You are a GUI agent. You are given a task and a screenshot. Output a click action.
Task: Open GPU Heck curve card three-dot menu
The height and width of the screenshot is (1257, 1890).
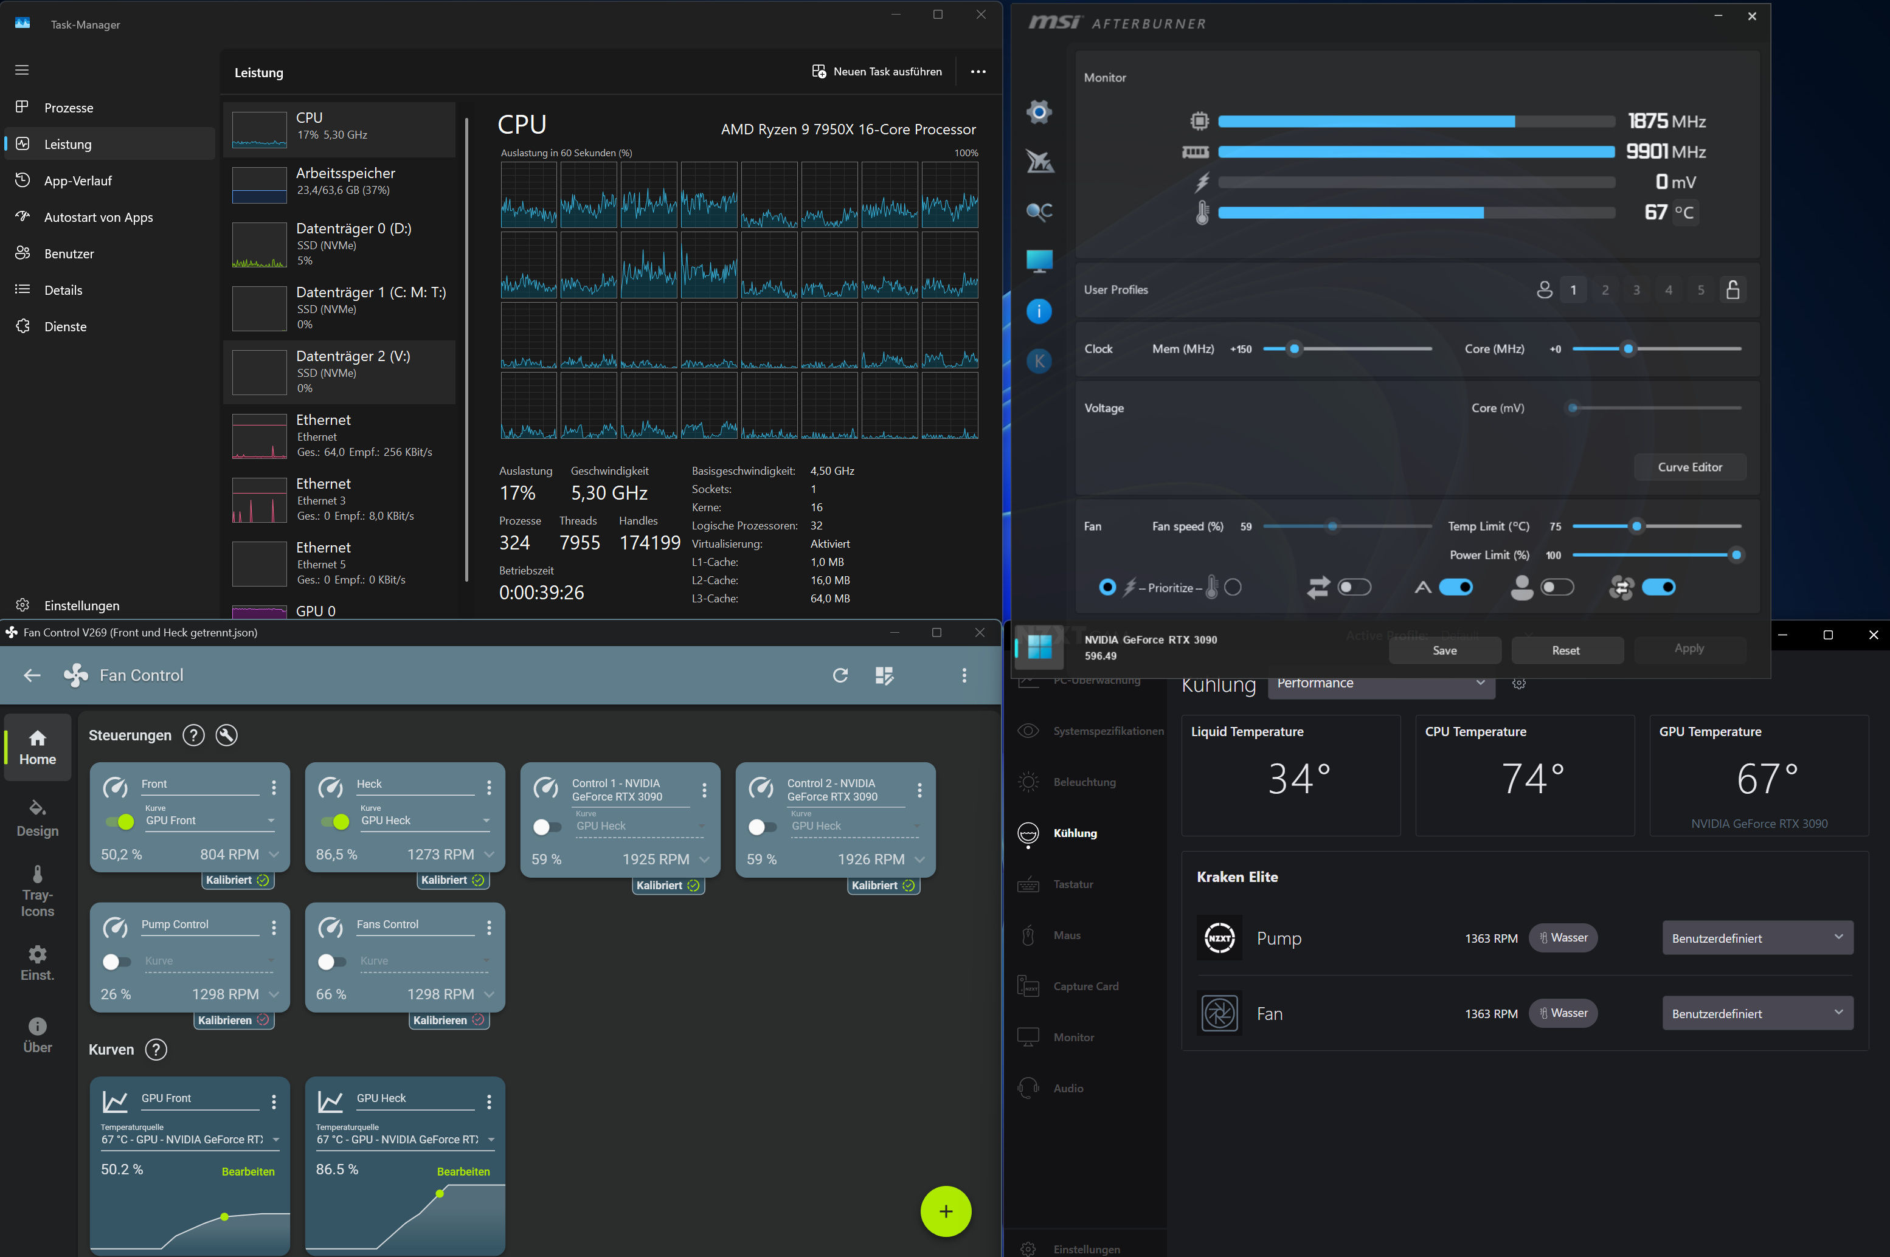pos(489,1102)
